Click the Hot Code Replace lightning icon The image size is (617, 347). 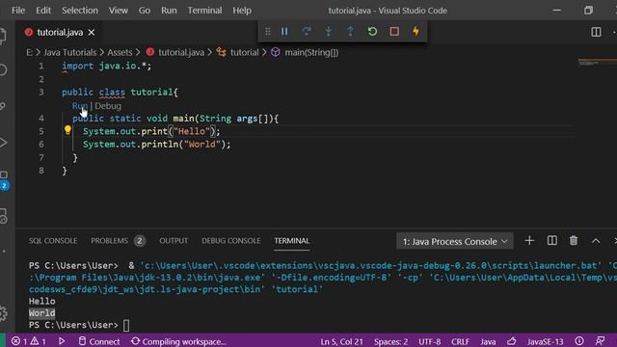click(x=416, y=32)
